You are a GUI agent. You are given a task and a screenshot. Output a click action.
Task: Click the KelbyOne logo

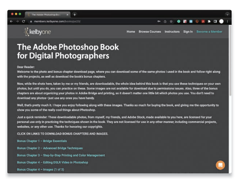(x=38, y=32)
